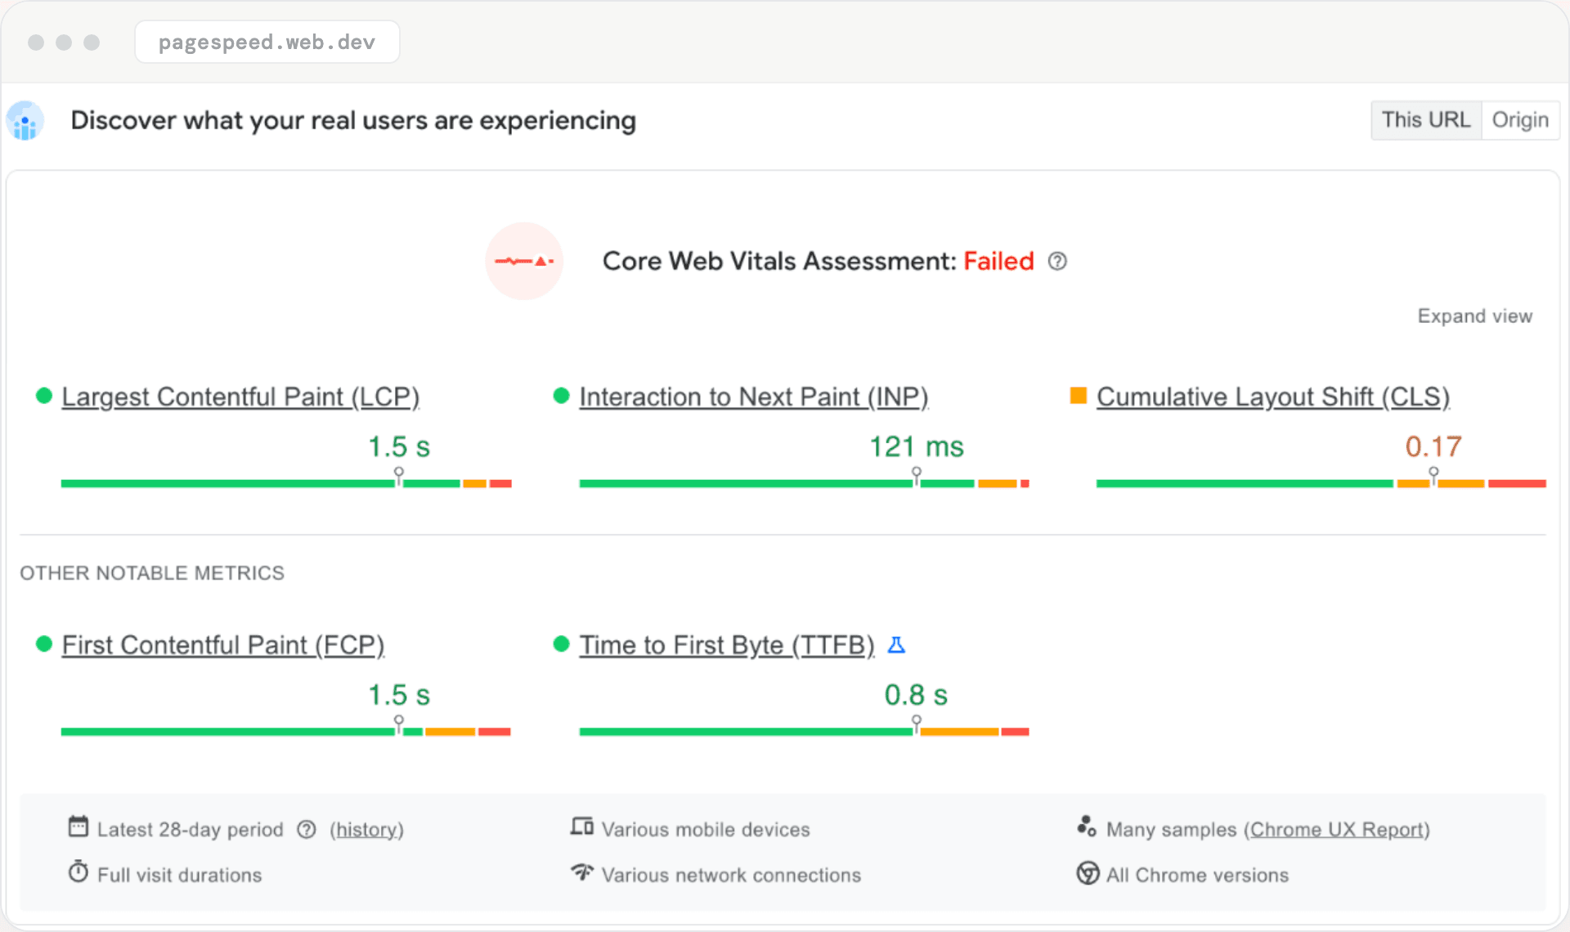The width and height of the screenshot is (1570, 932).
Task: Switch to the This URL tab
Action: [x=1426, y=120]
